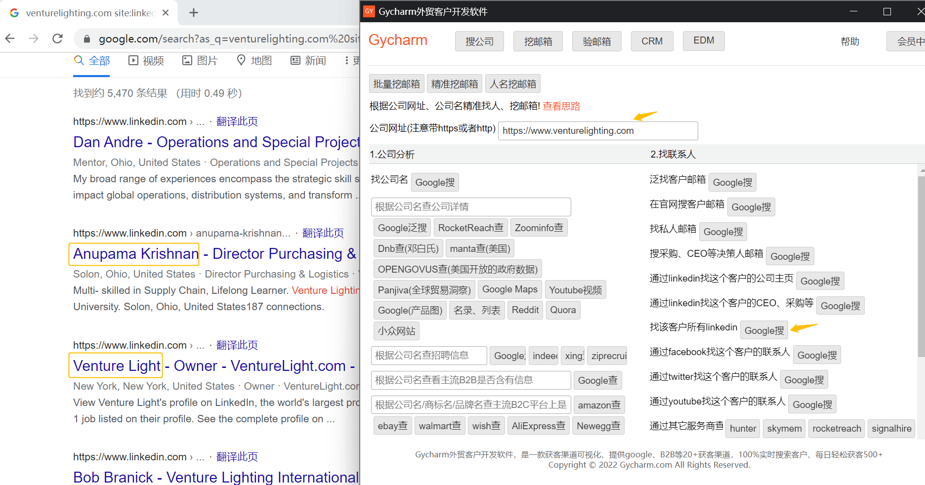Image resolution: width=925 pixels, height=485 pixels.
Task: Click the Gycharm panel vertical scrollbar
Action: (x=921, y=267)
